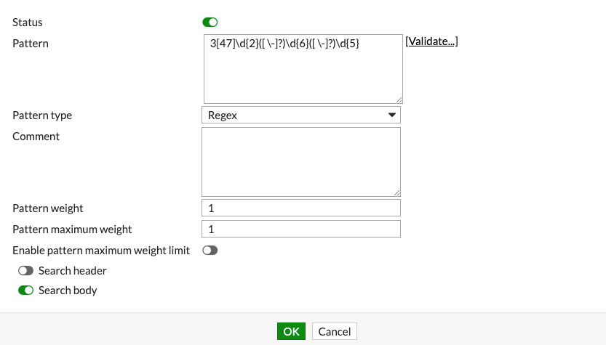Click the "Status" field label

click(x=28, y=23)
